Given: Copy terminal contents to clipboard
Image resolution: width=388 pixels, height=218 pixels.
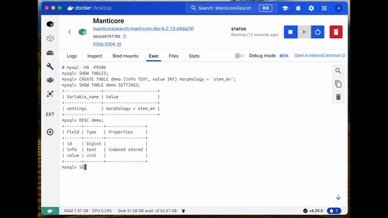Looking at the screenshot, I should (x=338, y=84).
